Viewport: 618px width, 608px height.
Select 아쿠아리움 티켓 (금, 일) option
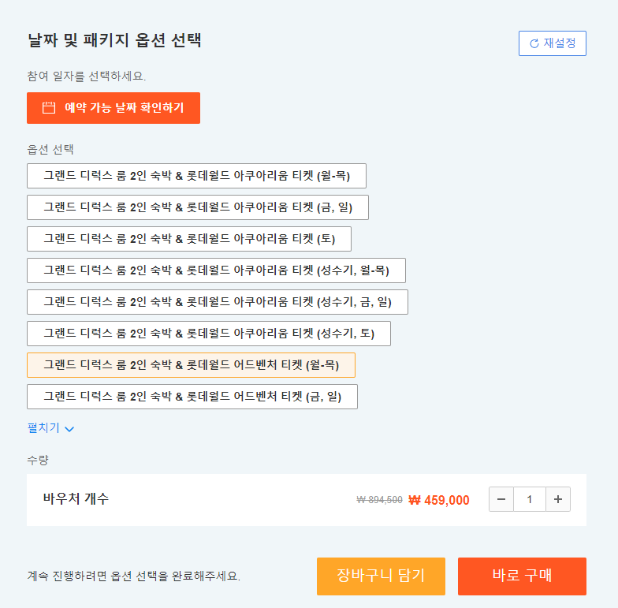[198, 207]
